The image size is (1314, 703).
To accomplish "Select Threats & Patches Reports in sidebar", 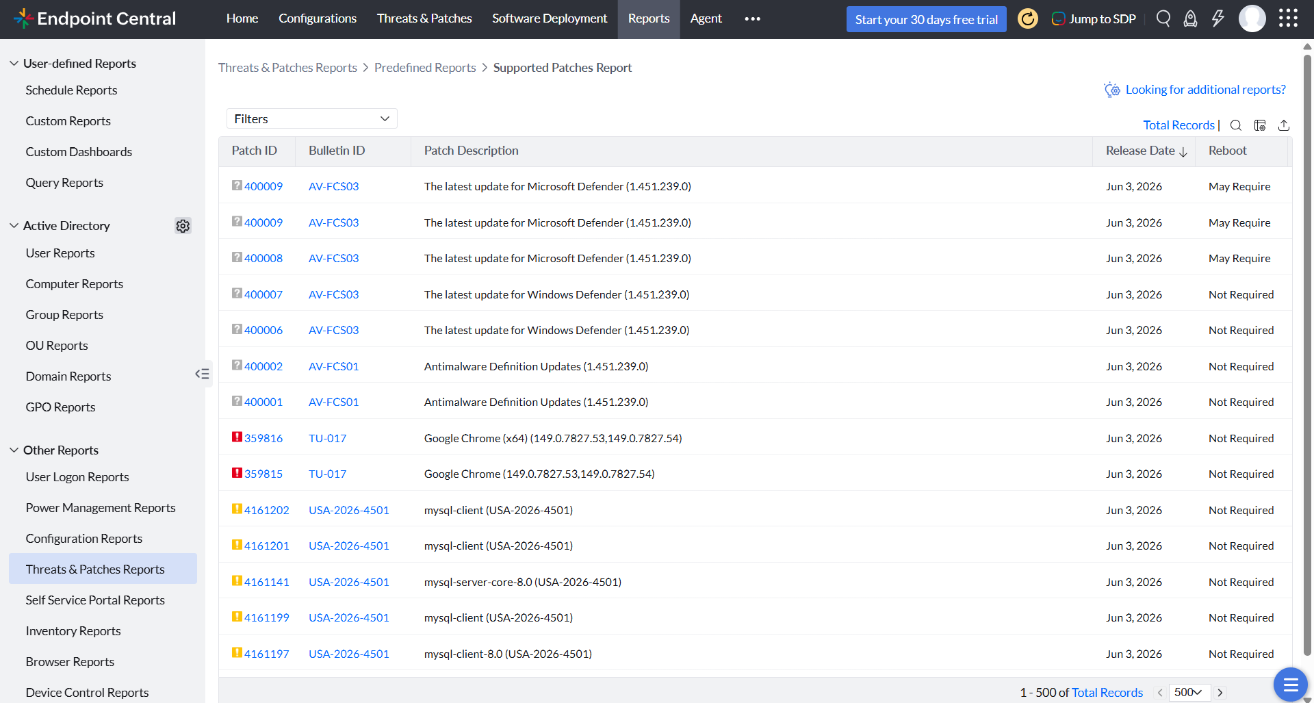I will [x=103, y=569].
